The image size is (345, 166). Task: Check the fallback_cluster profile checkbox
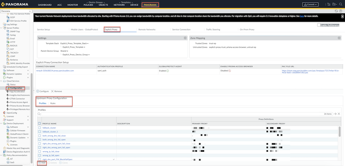[x=39, y=128]
